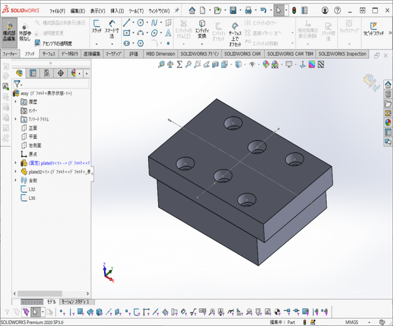The height and width of the screenshot is (326, 393).
Task: Open the DimXpertManager crosshair tab icon
Action: (60, 73)
